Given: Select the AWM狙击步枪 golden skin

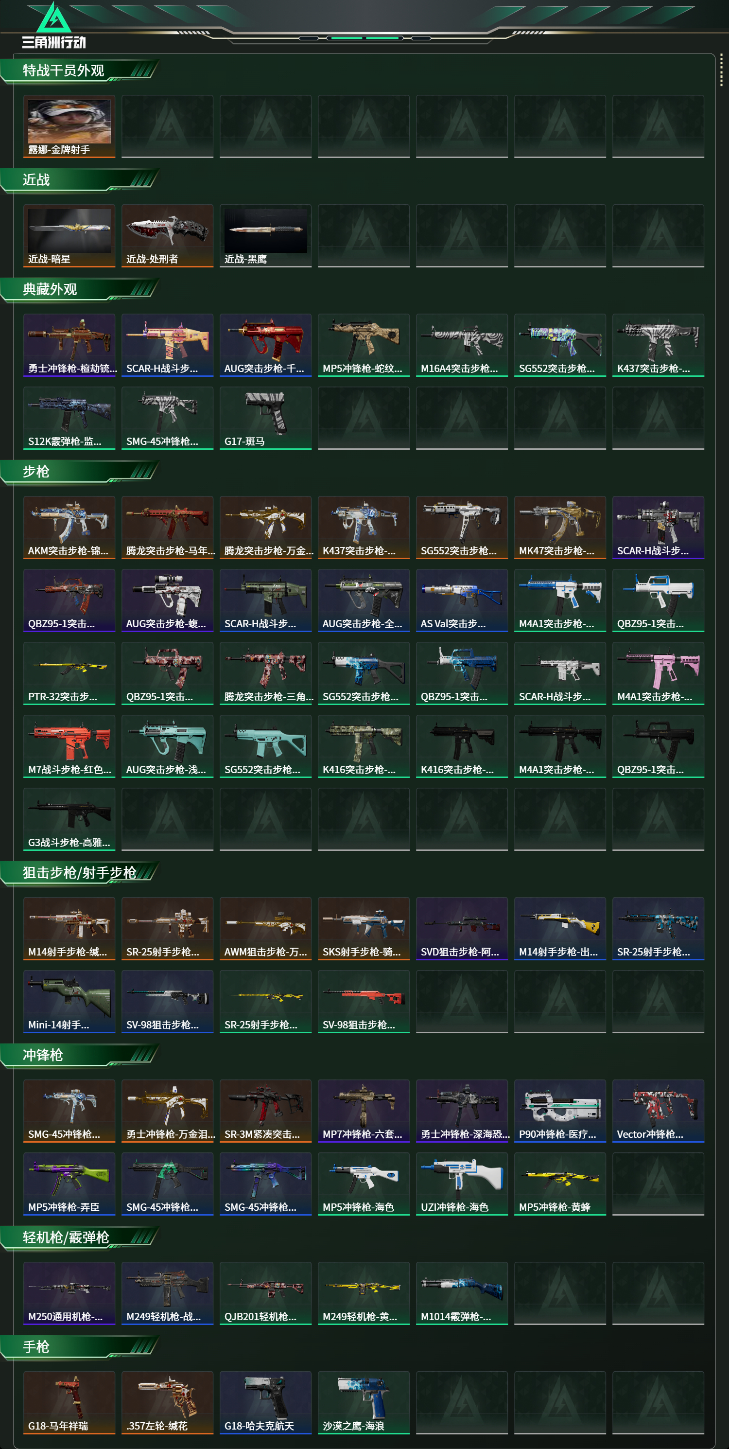Looking at the screenshot, I should click(x=265, y=929).
